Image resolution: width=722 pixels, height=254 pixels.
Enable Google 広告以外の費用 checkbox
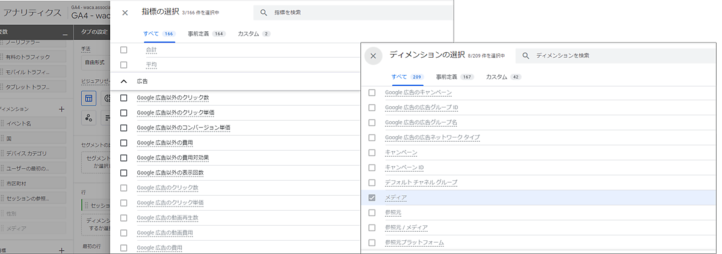(124, 143)
